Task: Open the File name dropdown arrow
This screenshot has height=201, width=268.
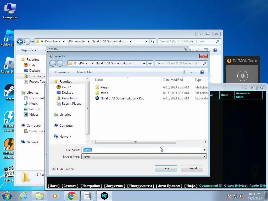Action: [x=204, y=150]
